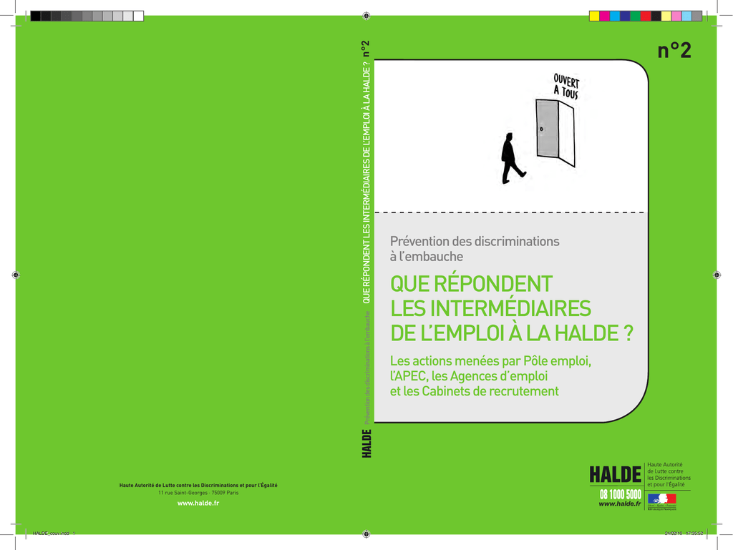Click the large HALDE logo on the front cover

tap(615, 475)
